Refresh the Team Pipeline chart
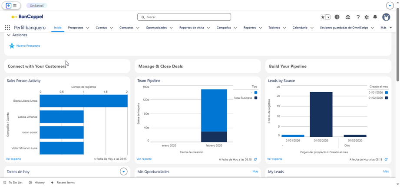Image resolution: width=400 pixels, height=187 pixels. tap(255, 159)
